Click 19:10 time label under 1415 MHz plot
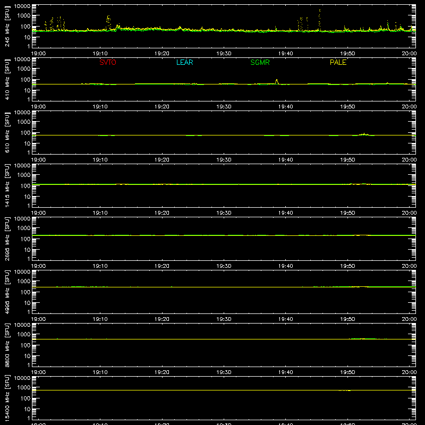Screen dimensions: 425x425 click(100, 213)
